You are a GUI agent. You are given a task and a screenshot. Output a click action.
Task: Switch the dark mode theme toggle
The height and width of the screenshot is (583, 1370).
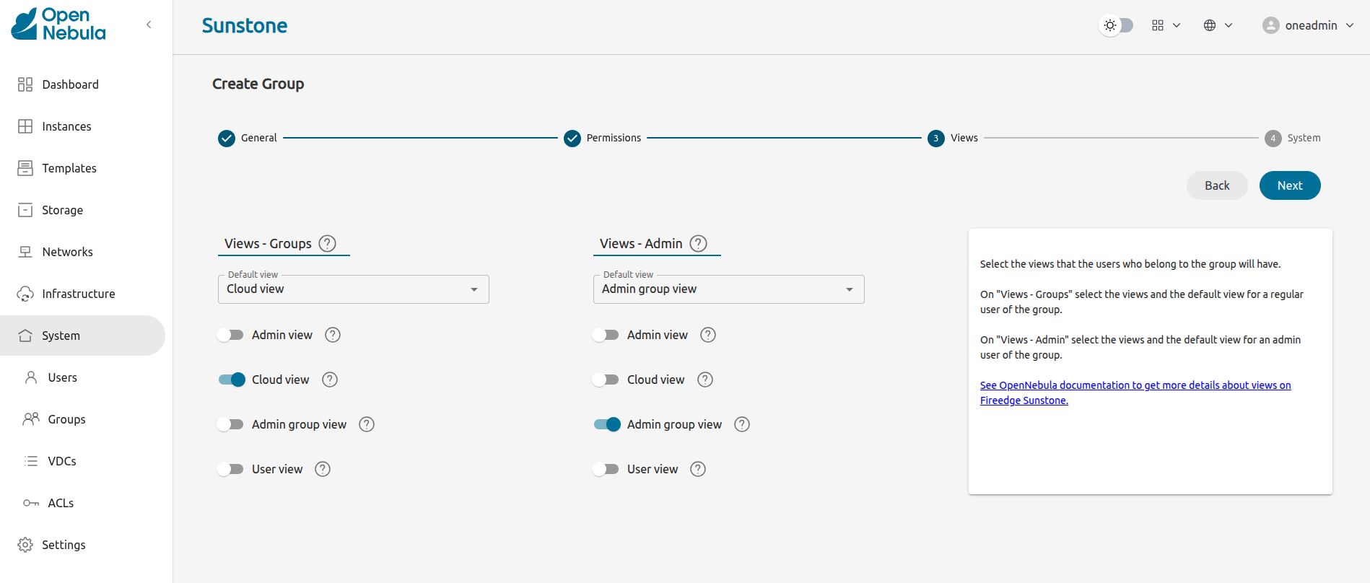[1116, 25]
